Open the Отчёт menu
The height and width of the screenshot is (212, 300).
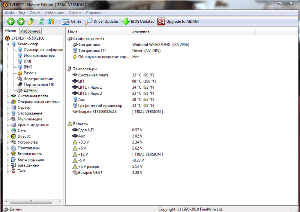click(35, 13)
